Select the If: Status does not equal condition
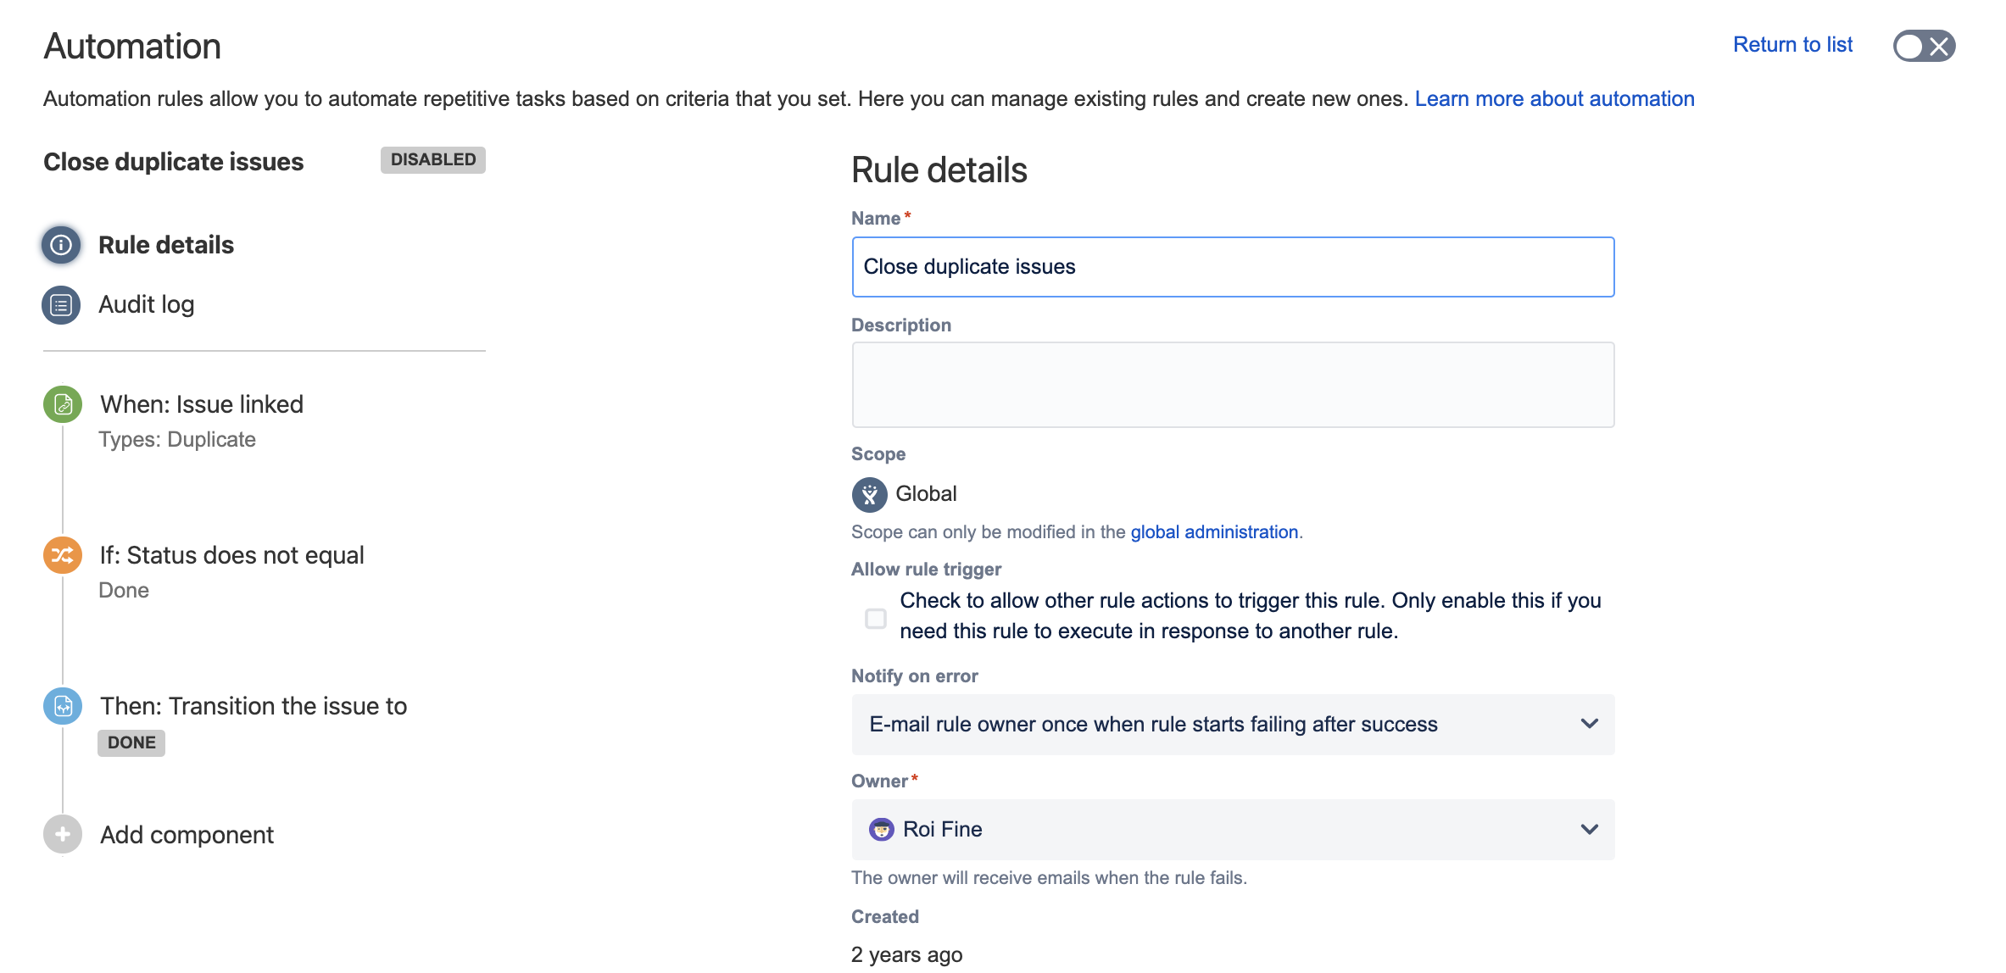The image size is (2006, 973). click(232, 555)
